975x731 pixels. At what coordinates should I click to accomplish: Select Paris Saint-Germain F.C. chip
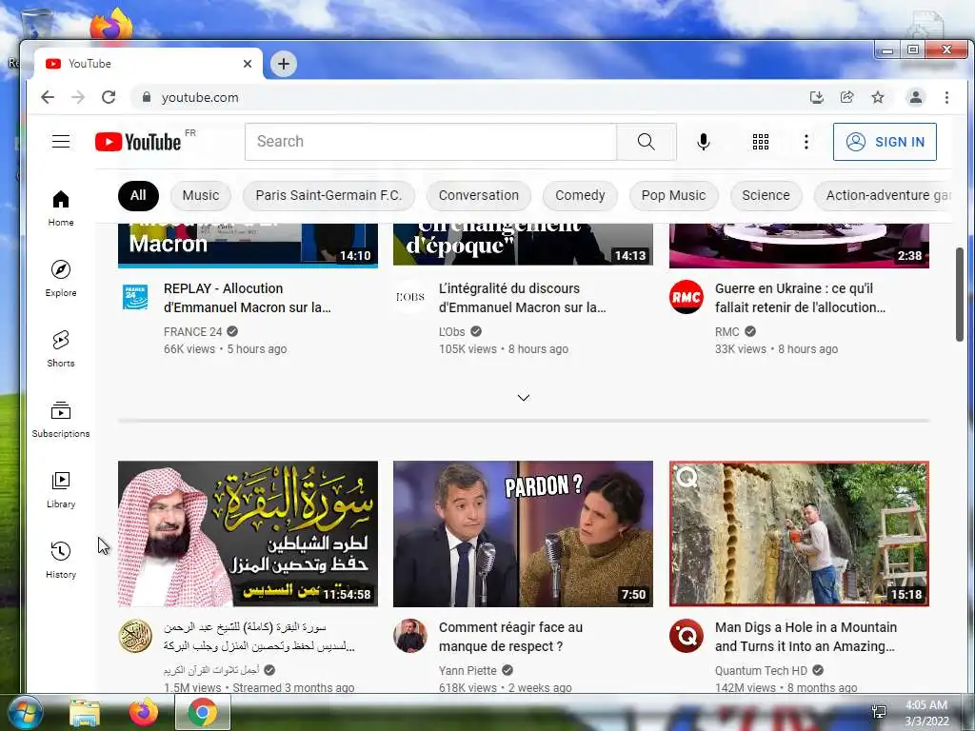pos(328,195)
